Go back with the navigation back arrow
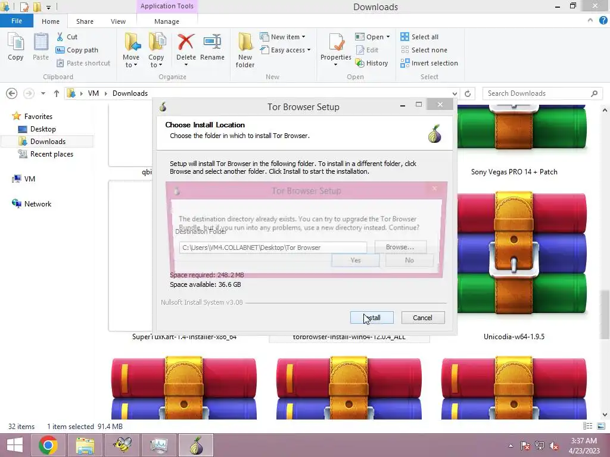The height and width of the screenshot is (457, 610). click(x=12, y=93)
